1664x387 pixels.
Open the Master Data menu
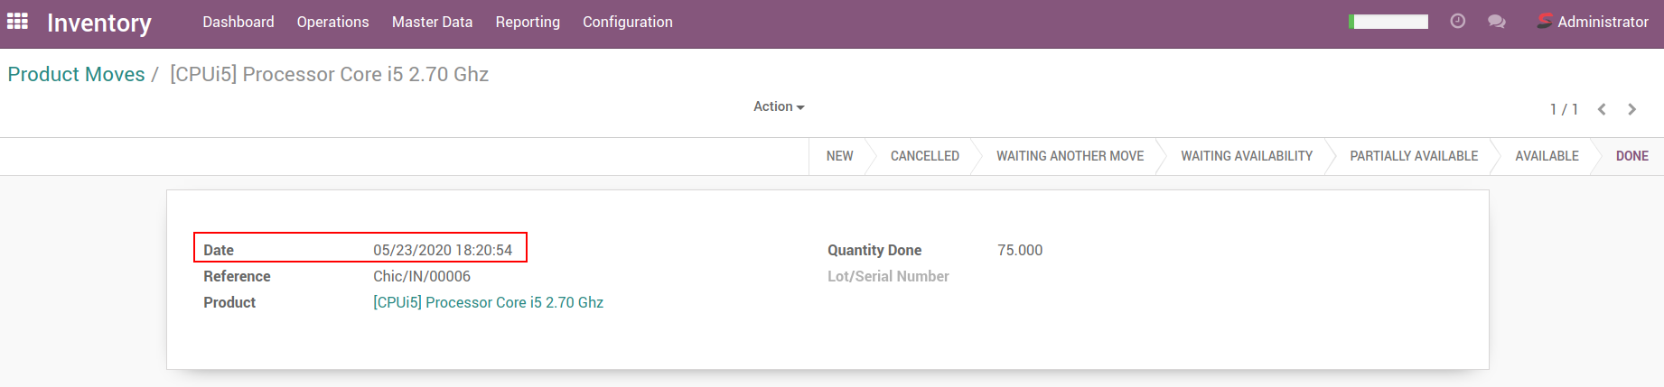coord(432,22)
